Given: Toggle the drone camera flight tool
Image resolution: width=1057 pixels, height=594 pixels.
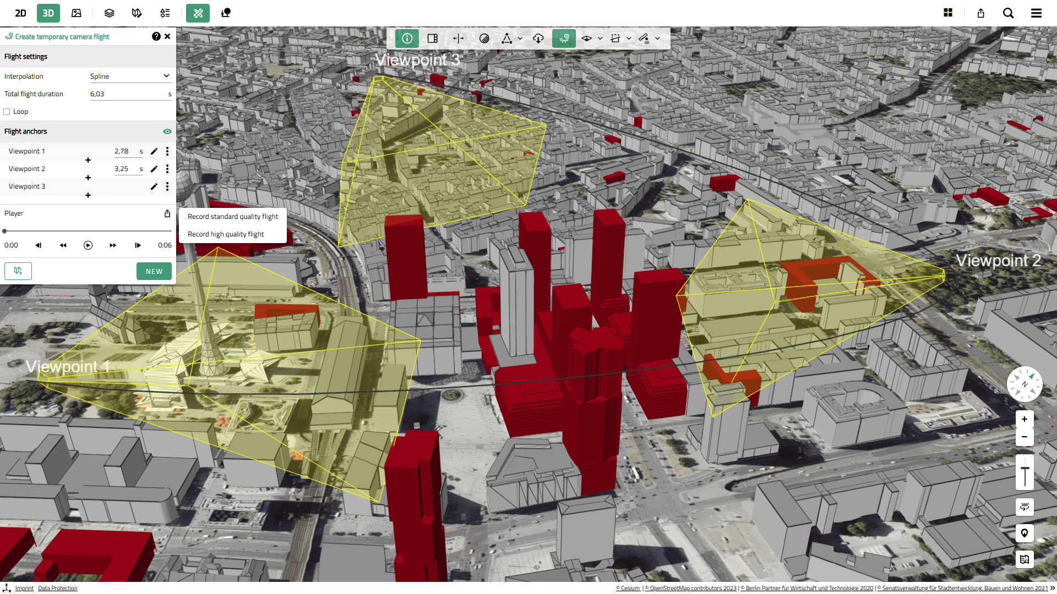Looking at the screenshot, I should [x=564, y=38].
